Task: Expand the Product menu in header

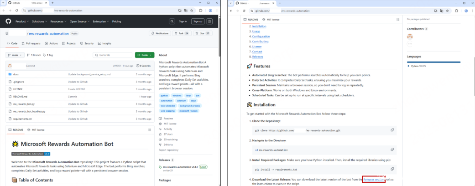Action: (x=22, y=21)
